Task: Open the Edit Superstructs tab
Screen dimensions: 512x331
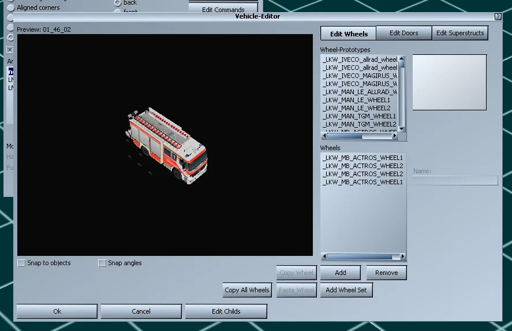Action: tap(459, 33)
